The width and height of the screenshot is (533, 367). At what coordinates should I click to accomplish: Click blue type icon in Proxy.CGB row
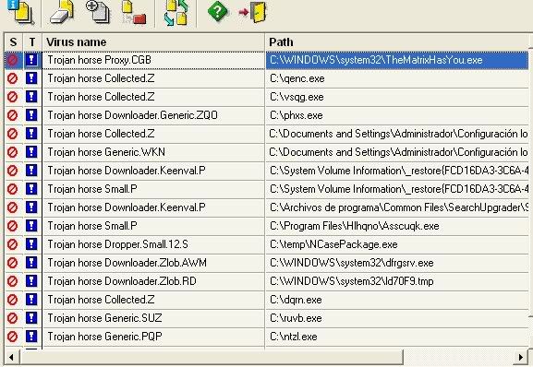(x=31, y=60)
